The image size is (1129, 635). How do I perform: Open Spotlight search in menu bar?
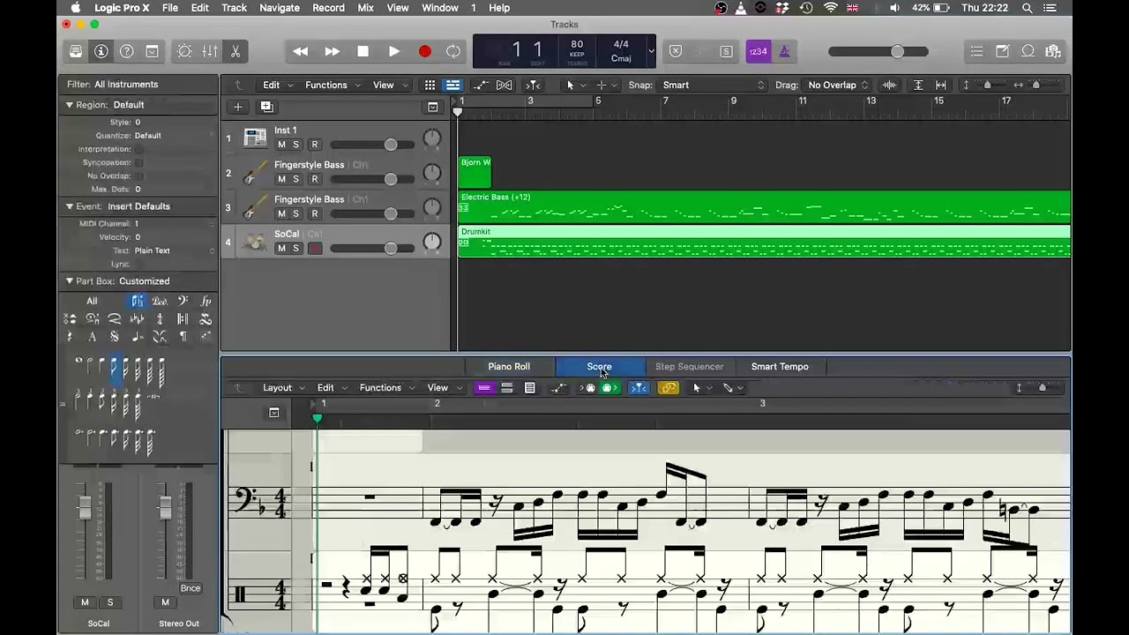1028,8
